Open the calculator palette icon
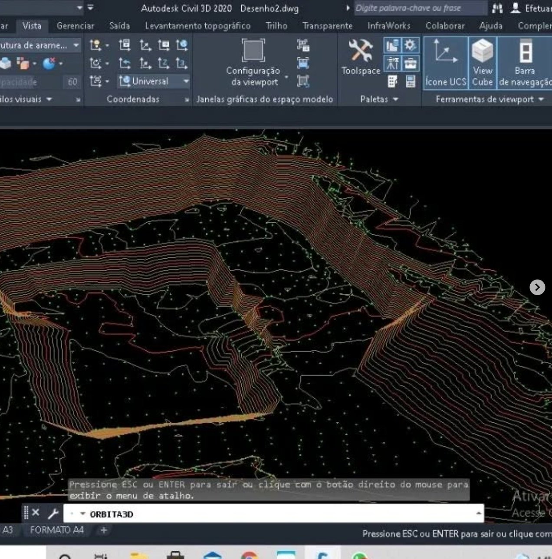Viewport: 552px width, 559px height. [410, 81]
